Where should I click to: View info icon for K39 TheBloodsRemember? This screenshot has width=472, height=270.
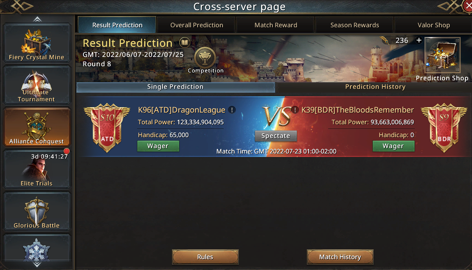[x=295, y=110]
